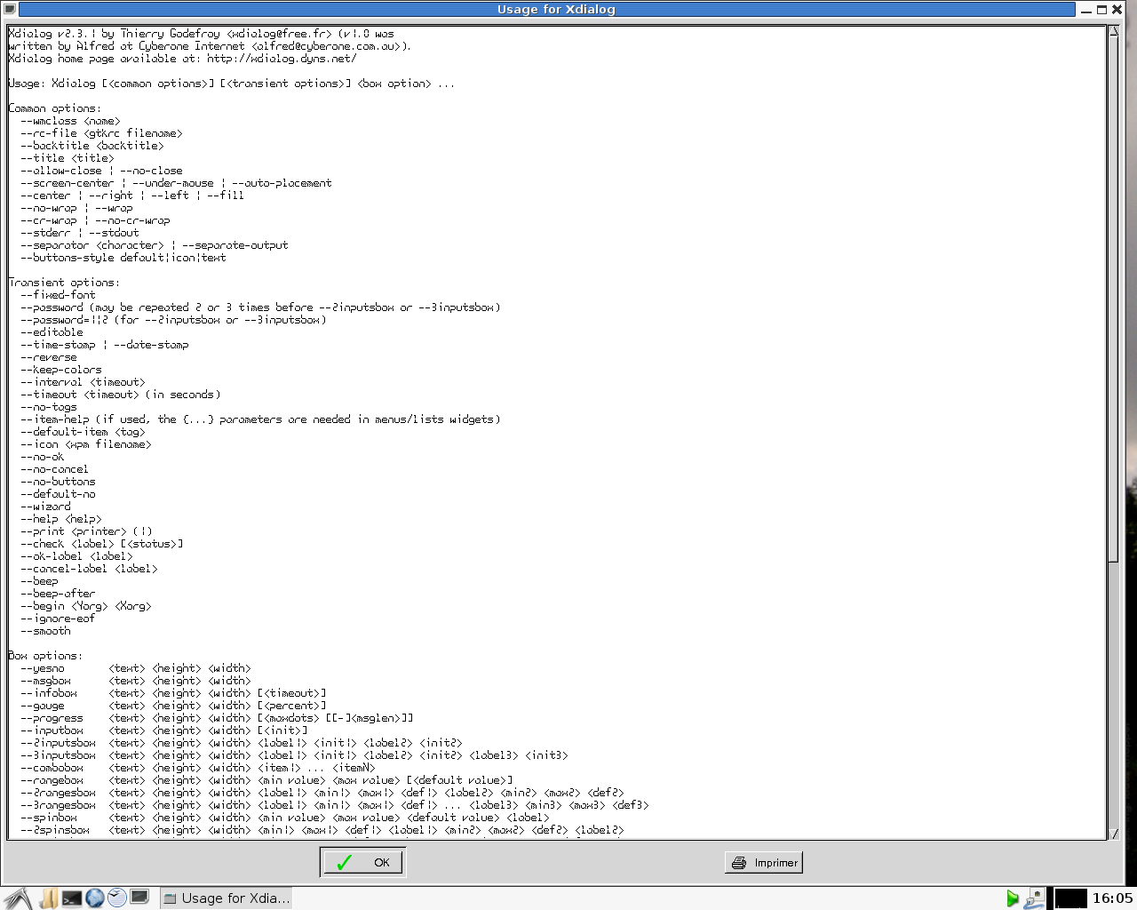Click the '--smooth' line
Image resolution: width=1137 pixels, height=910 pixels.
[x=45, y=631]
